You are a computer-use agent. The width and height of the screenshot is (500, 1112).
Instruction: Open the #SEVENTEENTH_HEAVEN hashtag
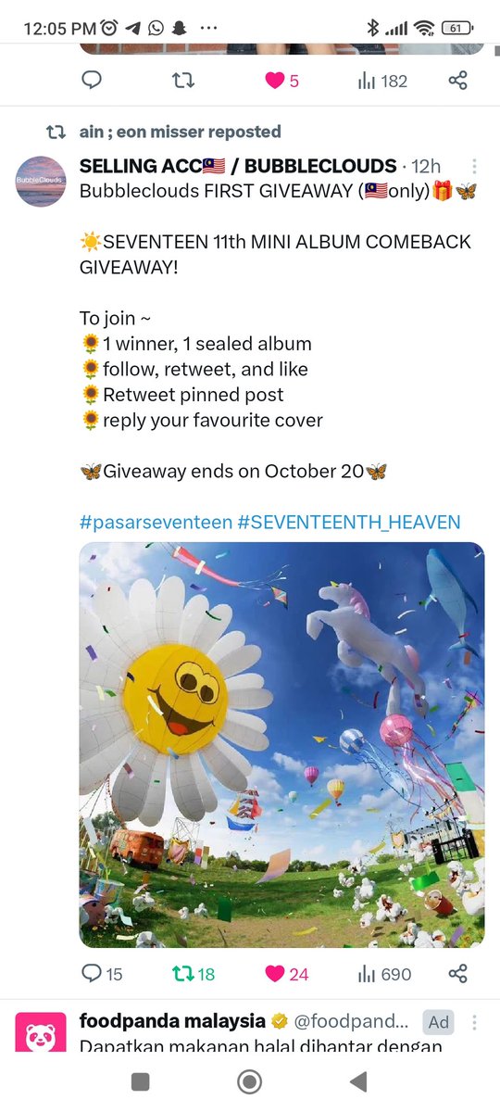[349, 522]
